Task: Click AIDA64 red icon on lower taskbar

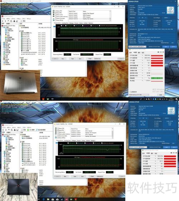Action: [x=67, y=199]
